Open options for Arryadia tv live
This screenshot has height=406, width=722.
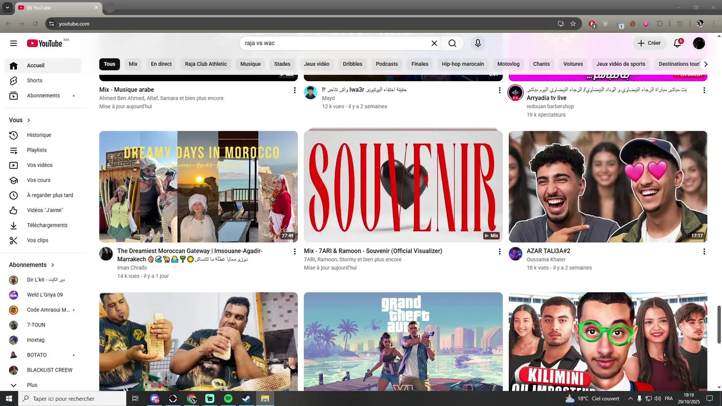pyautogui.click(x=704, y=90)
